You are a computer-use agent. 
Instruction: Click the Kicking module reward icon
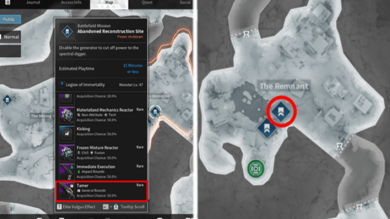[x=67, y=132]
